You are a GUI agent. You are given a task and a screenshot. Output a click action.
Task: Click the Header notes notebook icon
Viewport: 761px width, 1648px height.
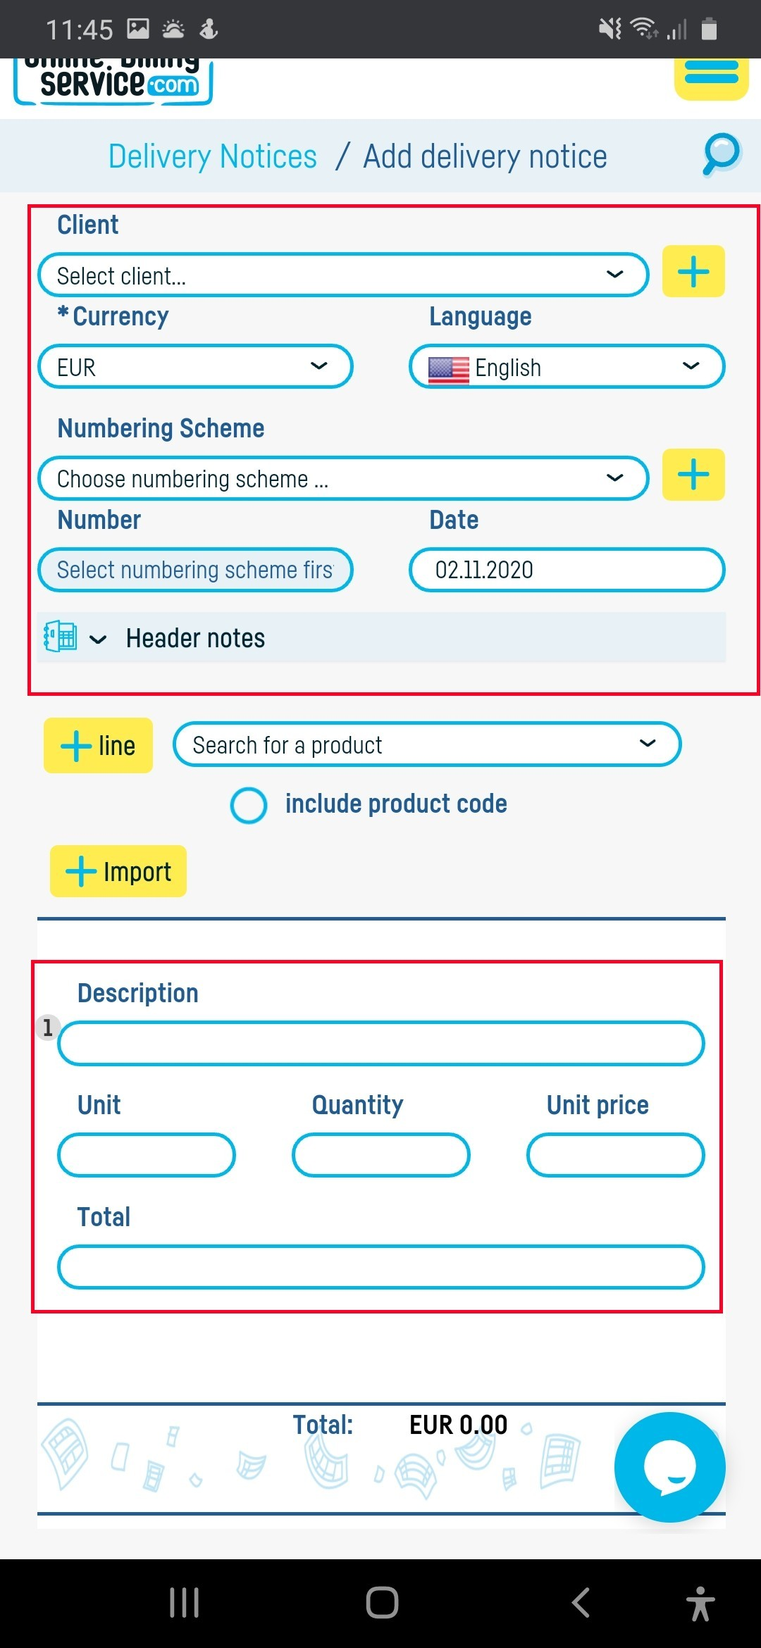pyautogui.click(x=60, y=636)
